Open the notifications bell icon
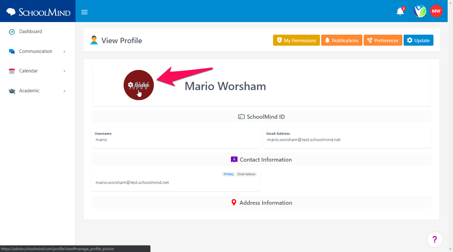The width and height of the screenshot is (453, 252). [400, 11]
